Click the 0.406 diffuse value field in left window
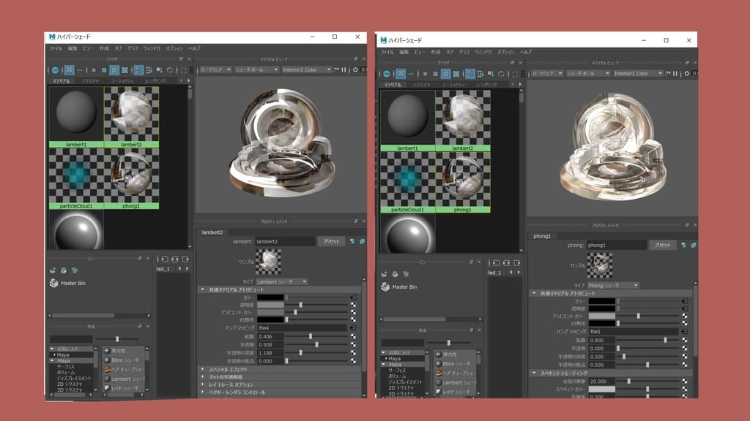The height and width of the screenshot is (421, 750). tap(270, 336)
